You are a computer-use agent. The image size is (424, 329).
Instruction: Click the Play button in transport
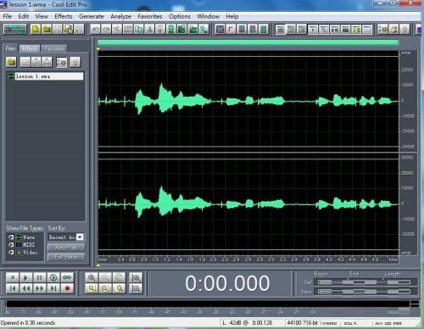pyautogui.click(x=25, y=277)
